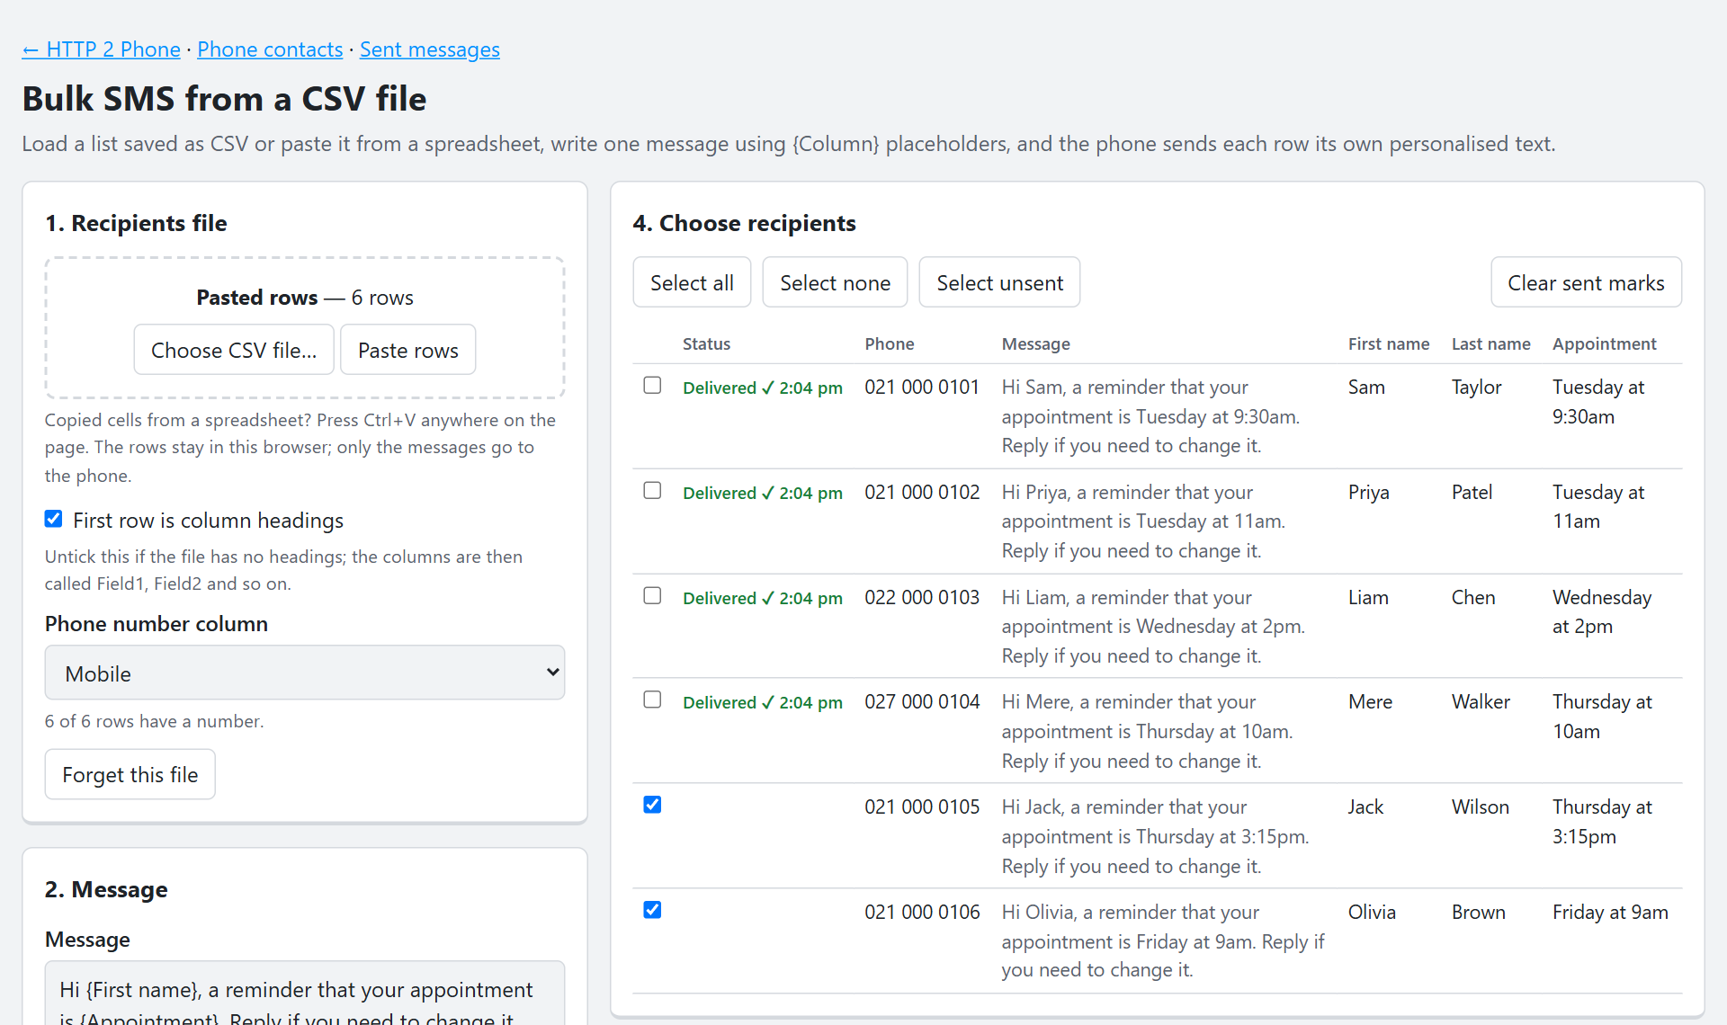Click Forget this file button
Image resolution: width=1727 pixels, height=1025 pixels.
(130, 774)
